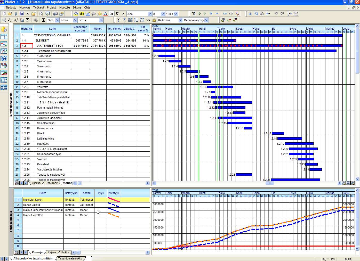
Task: Open the Työkalut menu
Action: point(39,7)
